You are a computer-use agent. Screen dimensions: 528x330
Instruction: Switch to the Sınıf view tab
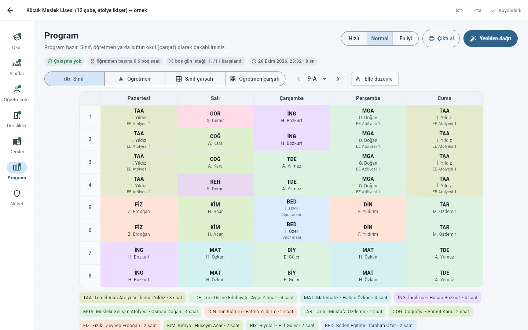74,79
